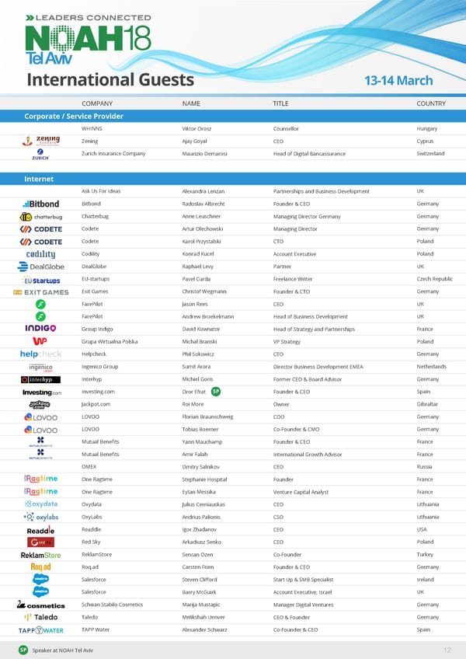Select the Corporate / Service Provider section header

(74, 116)
